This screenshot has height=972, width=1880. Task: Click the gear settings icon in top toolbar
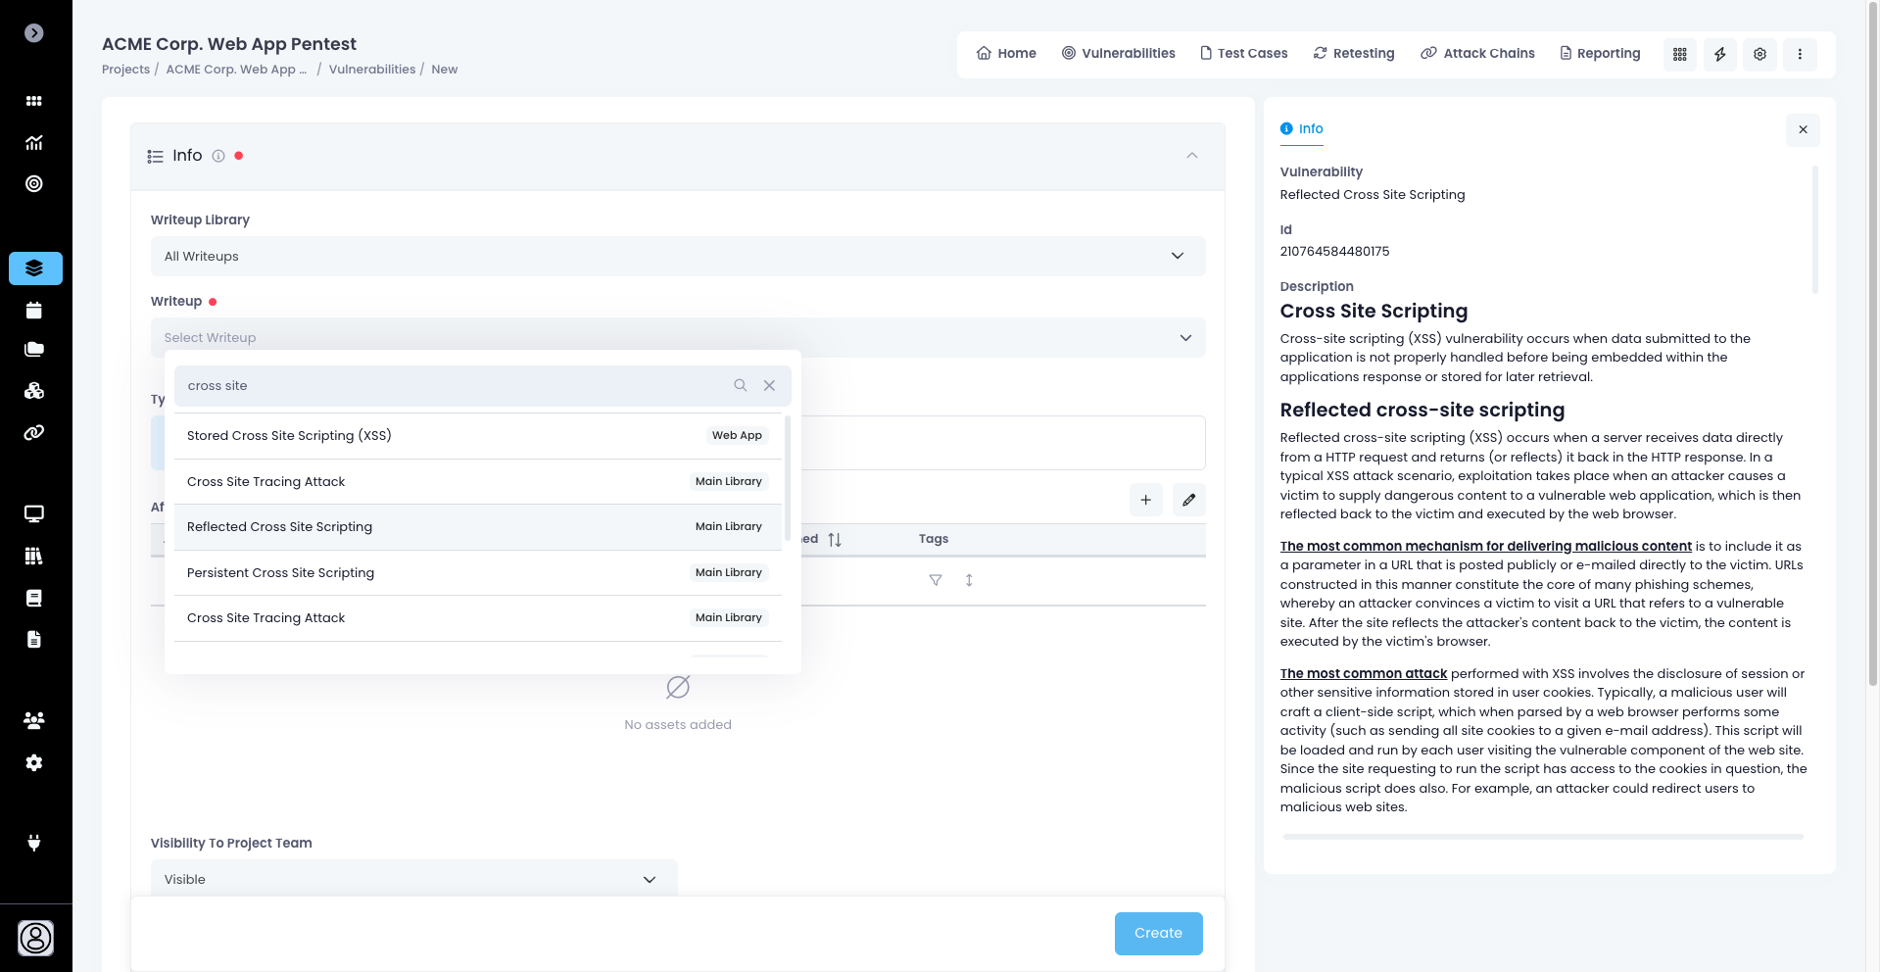1759,54
